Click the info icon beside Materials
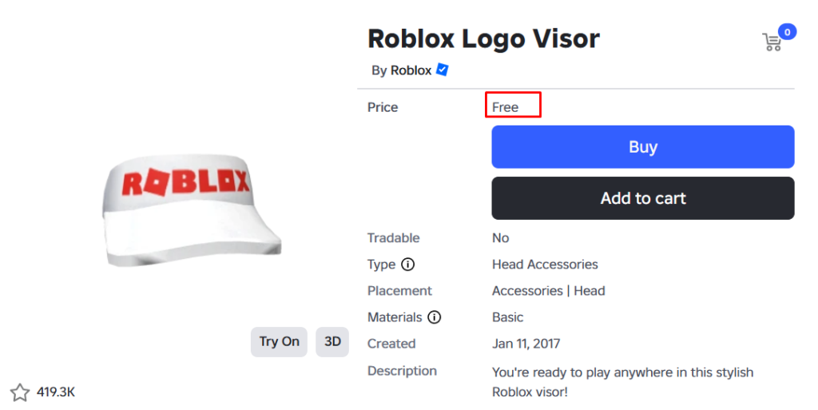 434,317
